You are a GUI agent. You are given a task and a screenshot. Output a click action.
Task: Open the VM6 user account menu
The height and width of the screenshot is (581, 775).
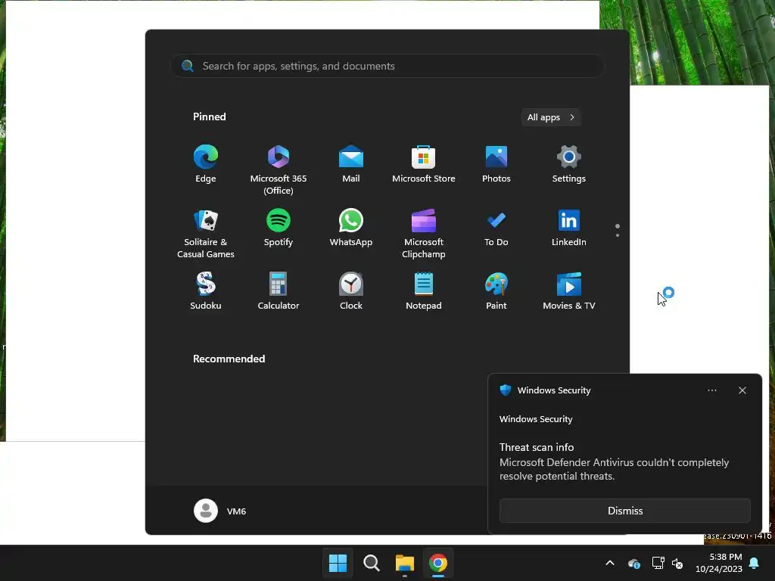pos(220,511)
